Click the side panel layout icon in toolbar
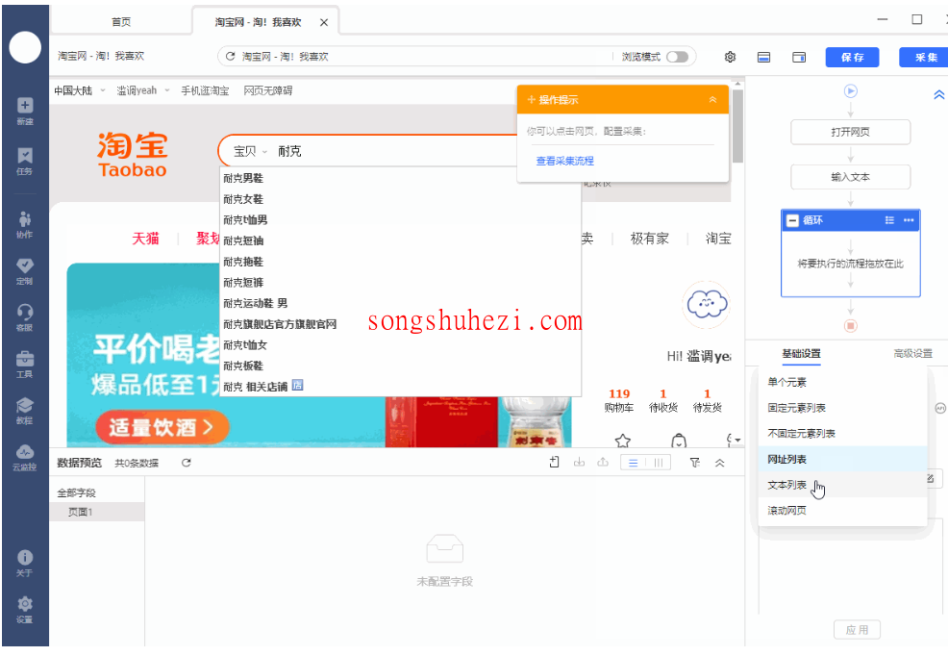This screenshot has width=948, height=656. pos(799,57)
